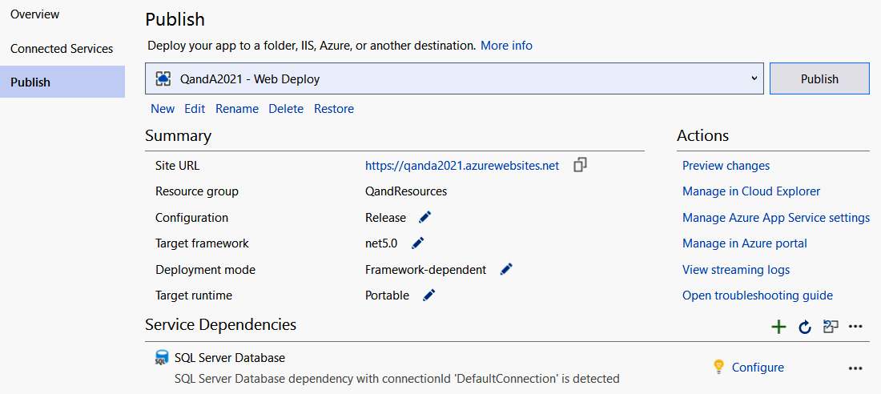Open the More info link
The image size is (881, 394).
506,46
